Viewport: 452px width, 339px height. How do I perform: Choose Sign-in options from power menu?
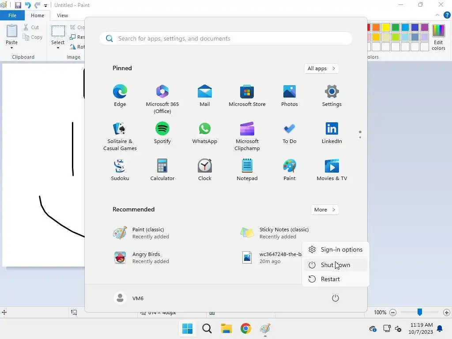(x=335, y=250)
